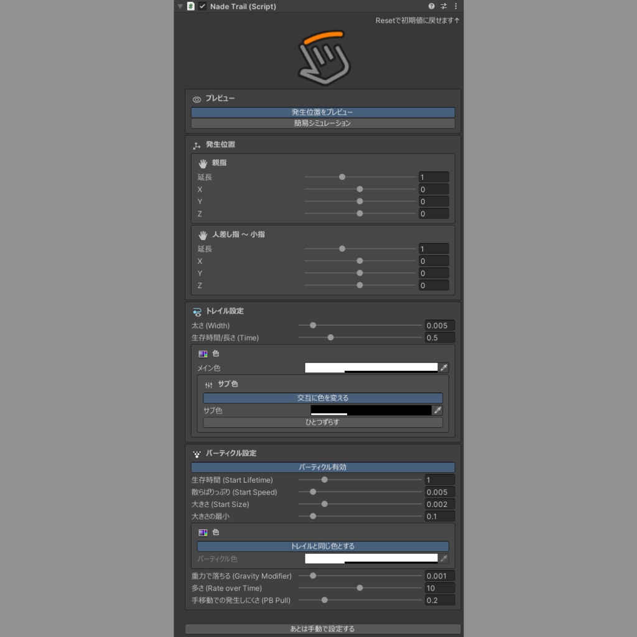This screenshot has width=637, height=637.
Task: Open the サブ色 color swatch
Action: click(x=371, y=411)
